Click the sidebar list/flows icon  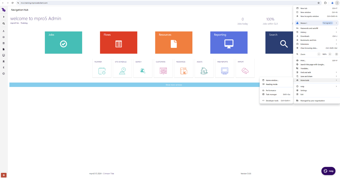4,43
